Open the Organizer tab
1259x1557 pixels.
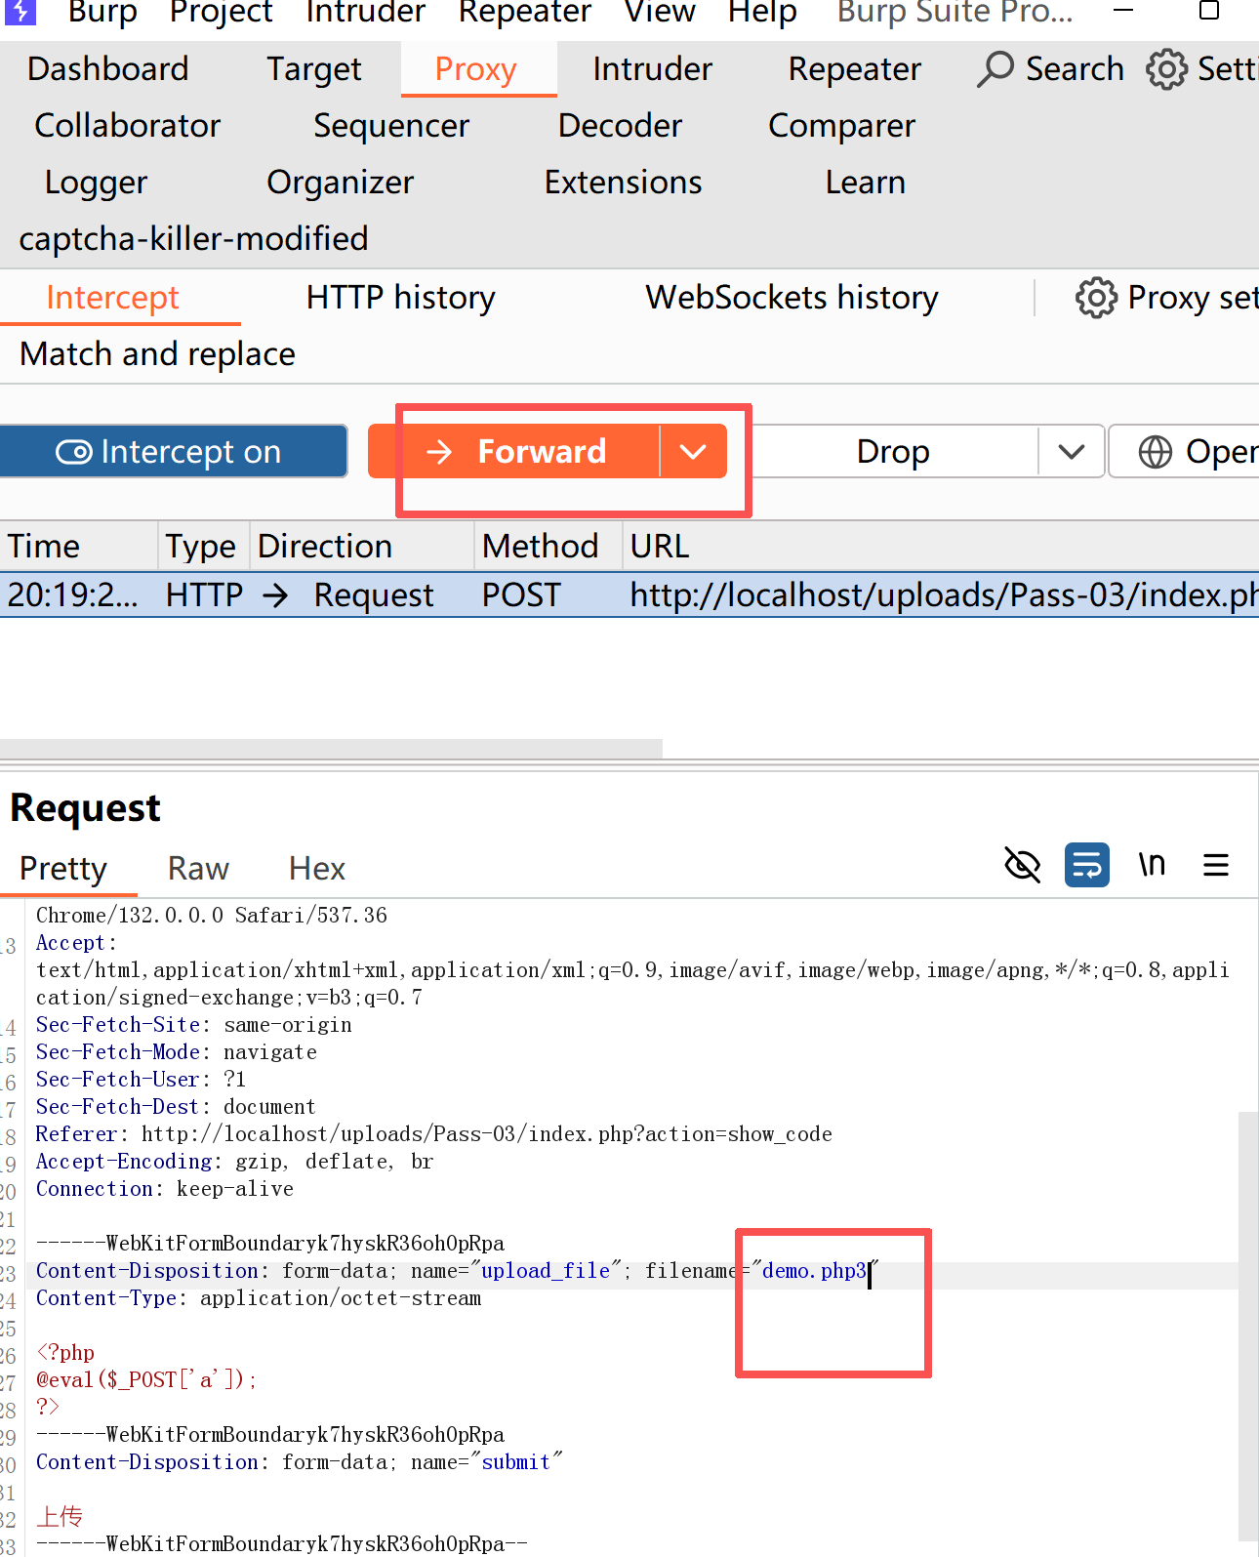tap(341, 183)
